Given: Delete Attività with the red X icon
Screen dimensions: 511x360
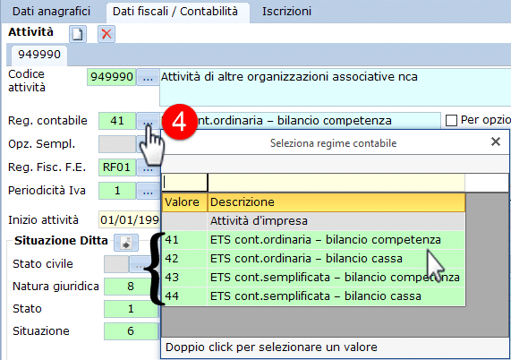Looking at the screenshot, I should point(106,34).
